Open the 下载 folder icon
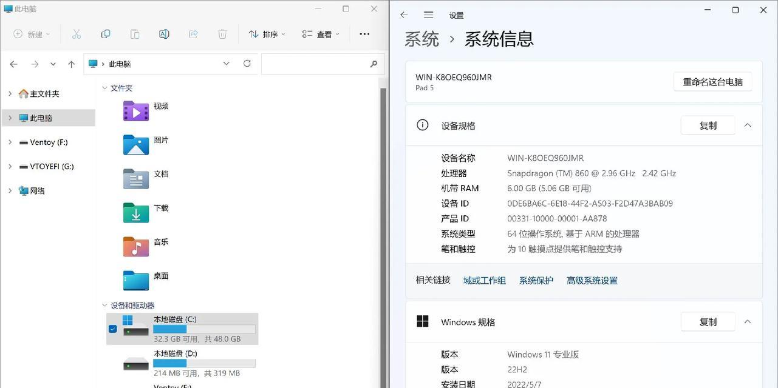 pos(136,213)
